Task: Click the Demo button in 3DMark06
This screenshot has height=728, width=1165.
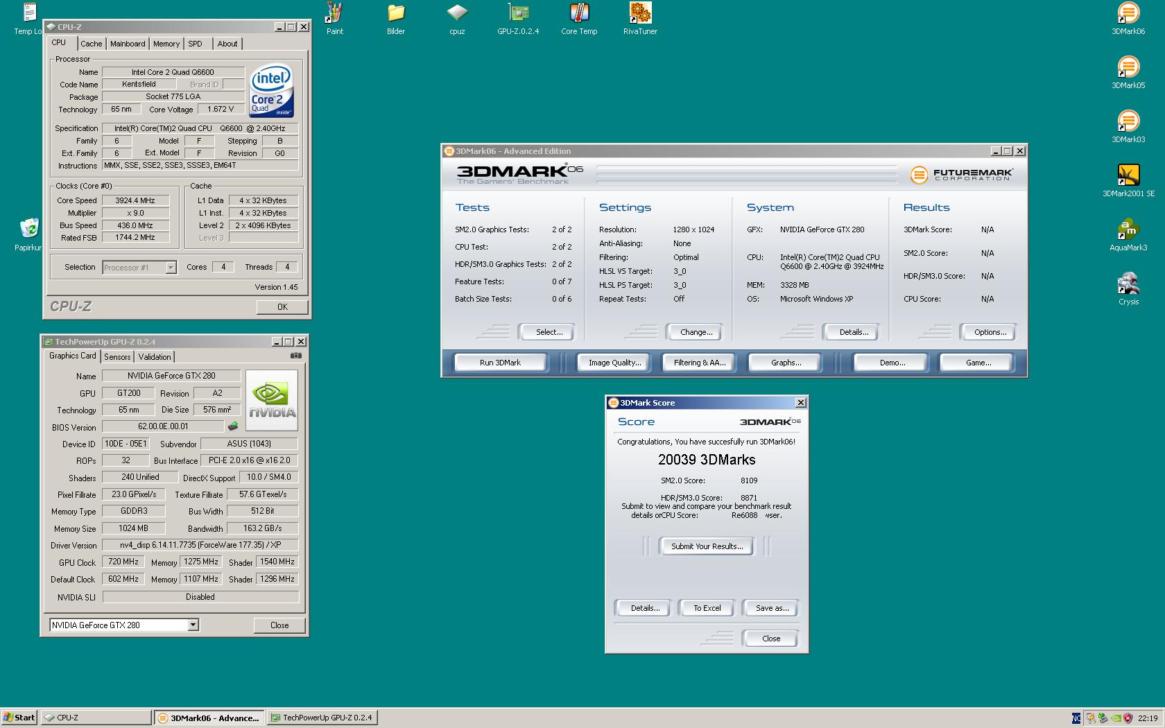Action: [892, 362]
